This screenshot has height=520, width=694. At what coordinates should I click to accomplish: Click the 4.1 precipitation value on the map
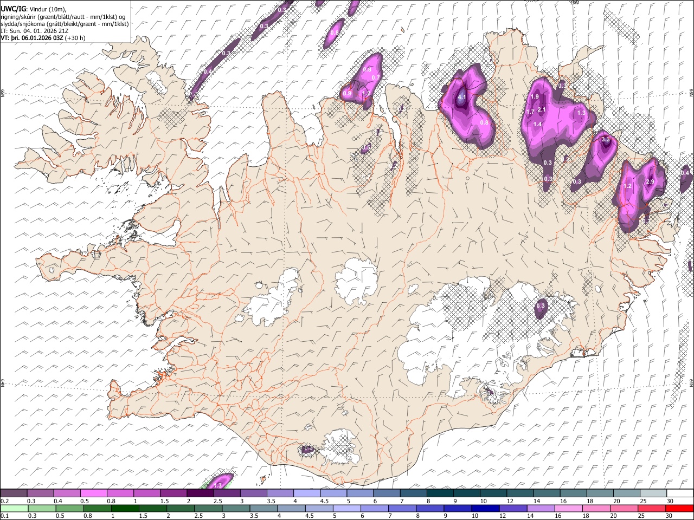[x=462, y=97]
